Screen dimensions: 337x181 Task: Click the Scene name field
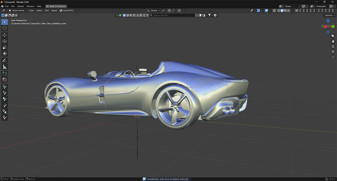pos(291,6)
